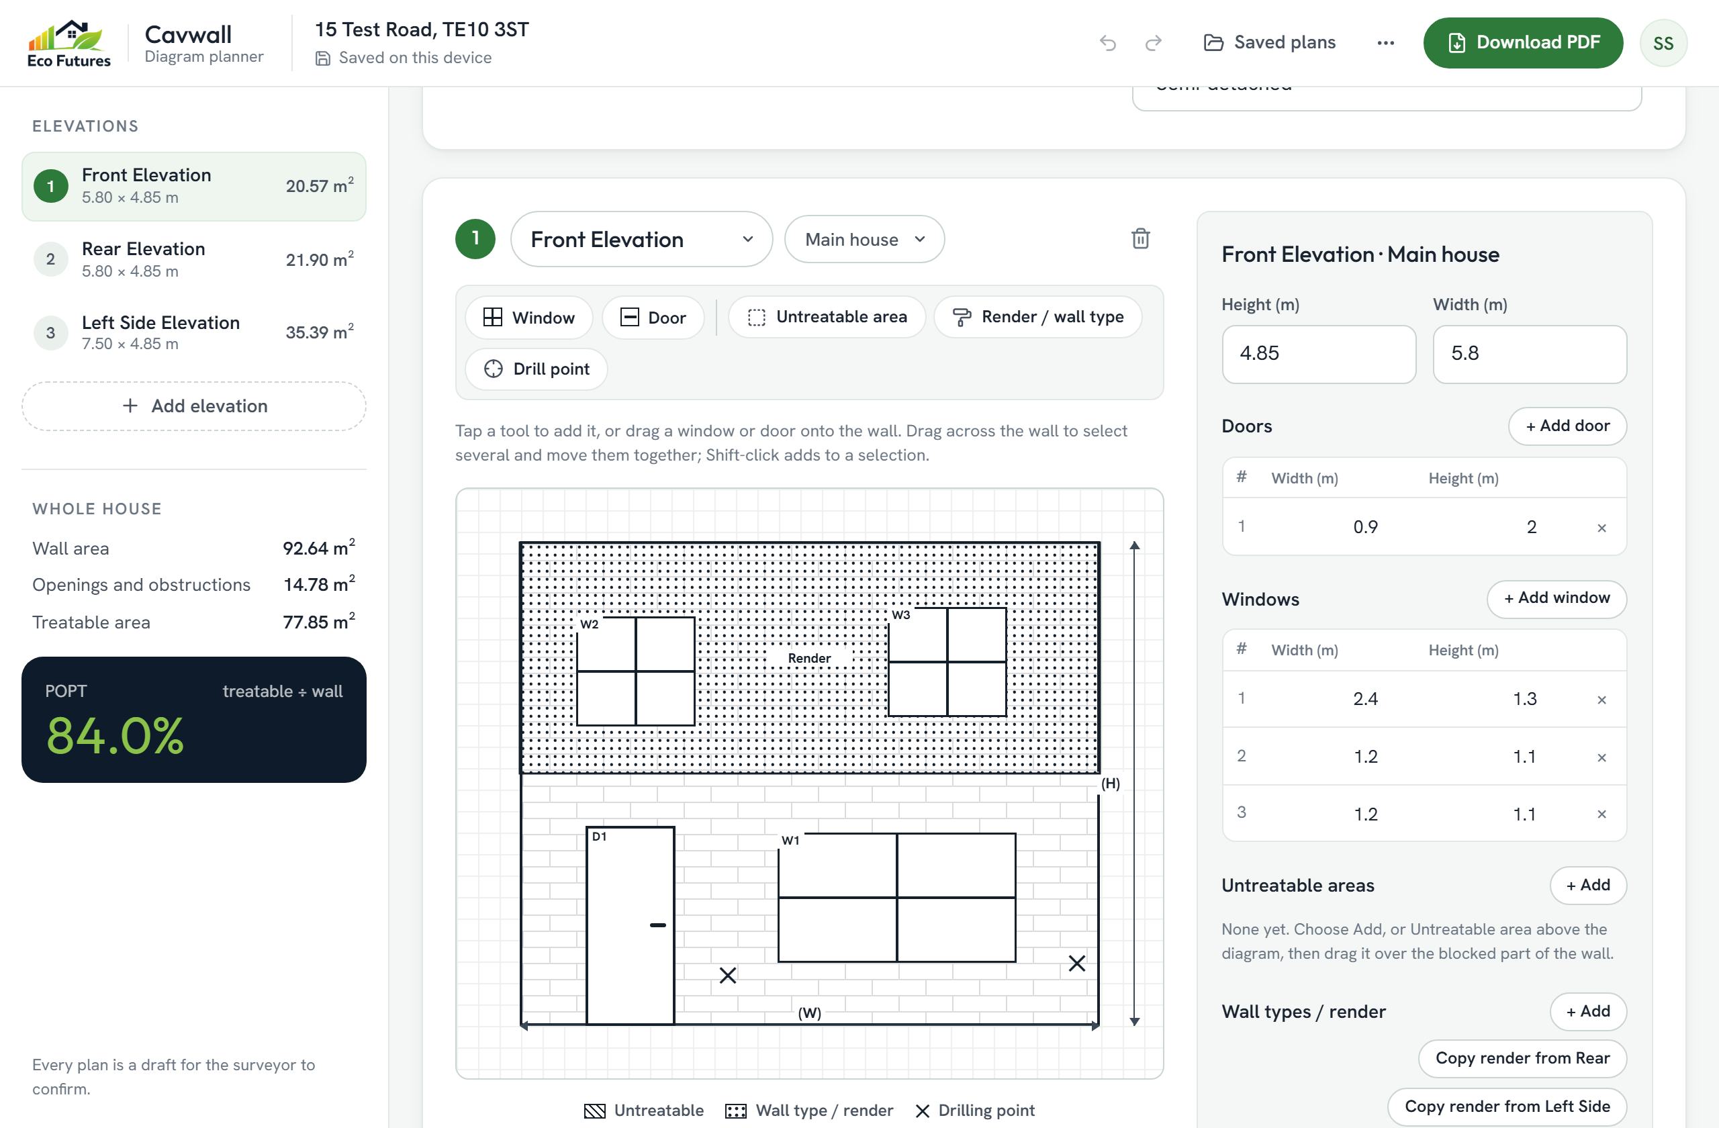Click Copy render from Left Side
The height and width of the screenshot is (1128, 1719).
point(1507,1107)
